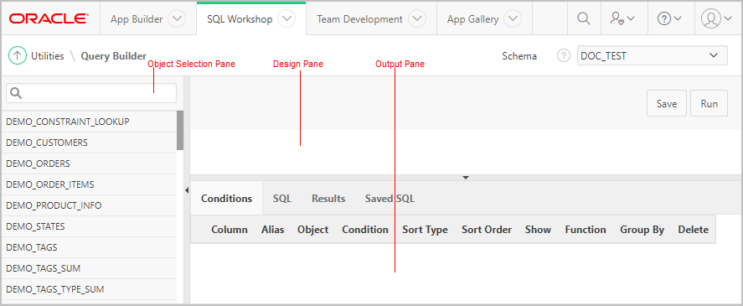Open the Schema DOC_TEST select list
743x306 pixels.
[x=652, y=55]
